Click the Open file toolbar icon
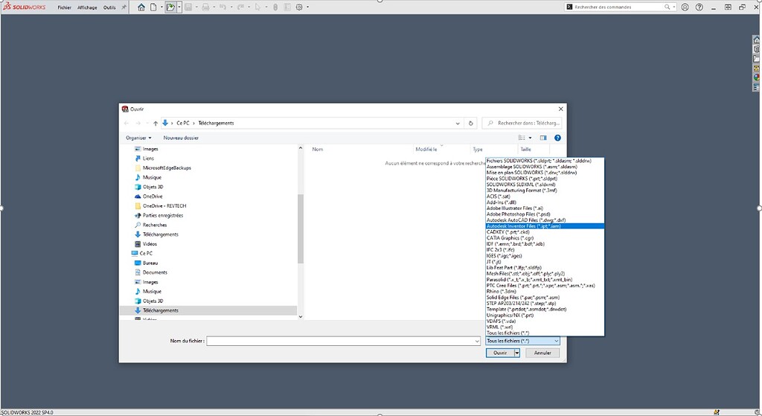This screenshot has height=416, width=762. [x=170, y=7]
